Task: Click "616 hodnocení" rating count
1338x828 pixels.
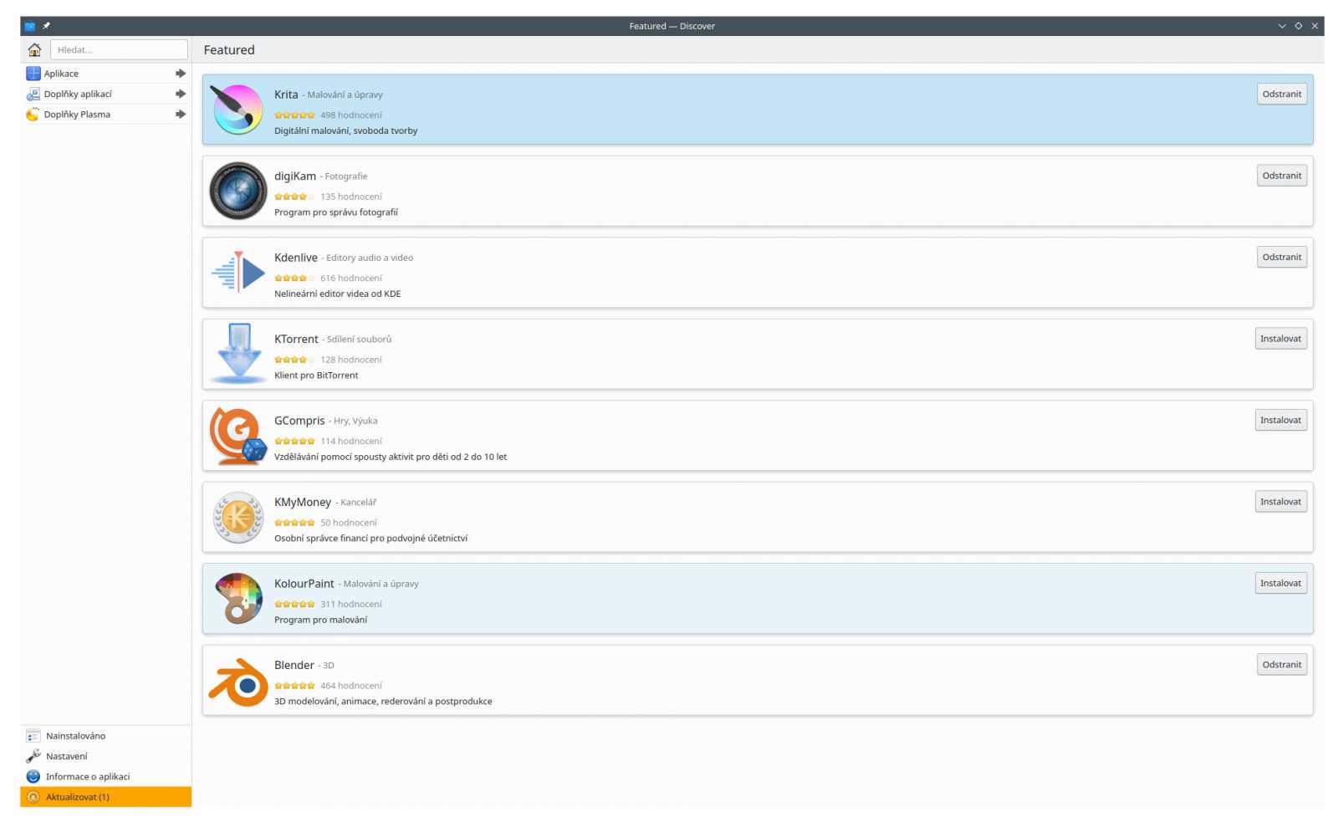Action: 351,279
